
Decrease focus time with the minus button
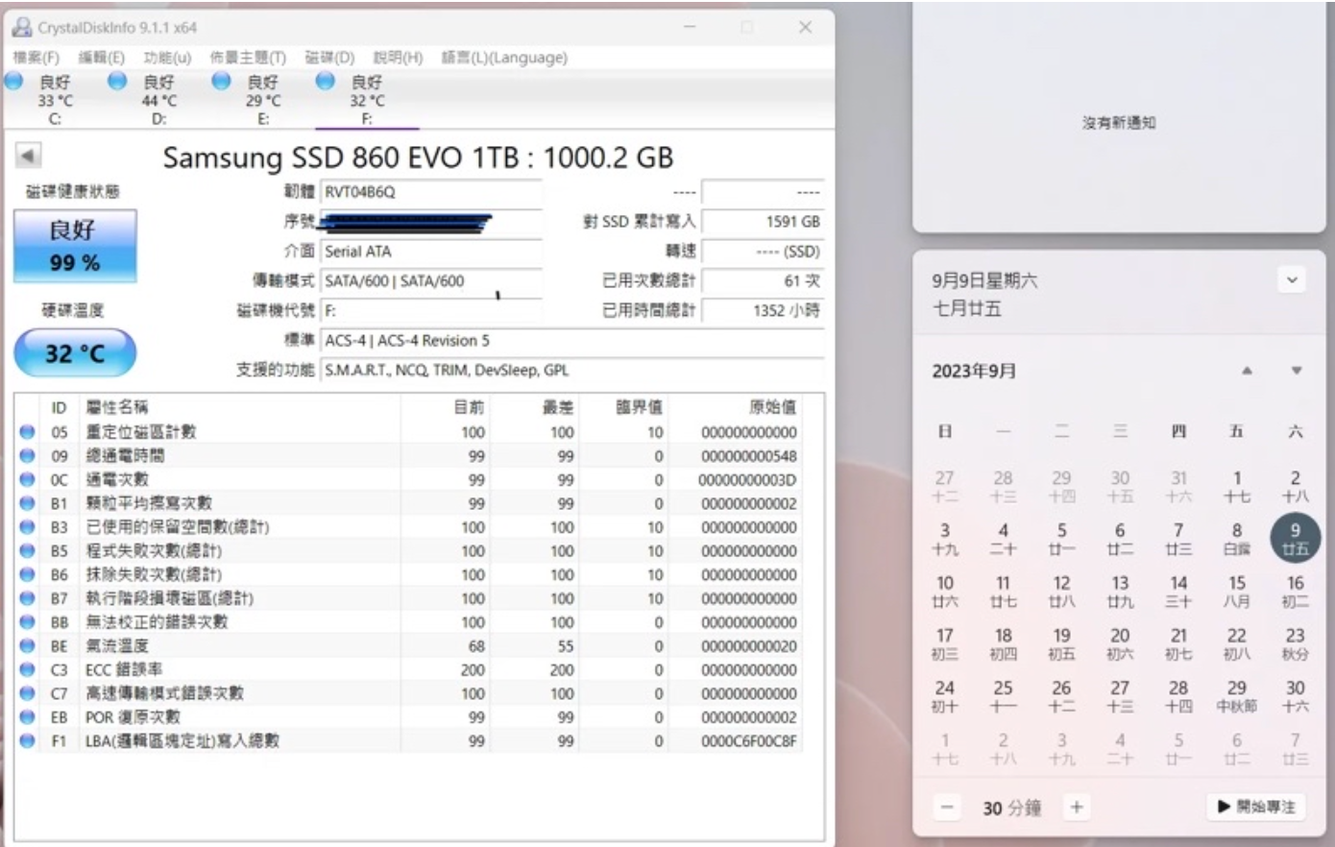[x=947, y=808]
